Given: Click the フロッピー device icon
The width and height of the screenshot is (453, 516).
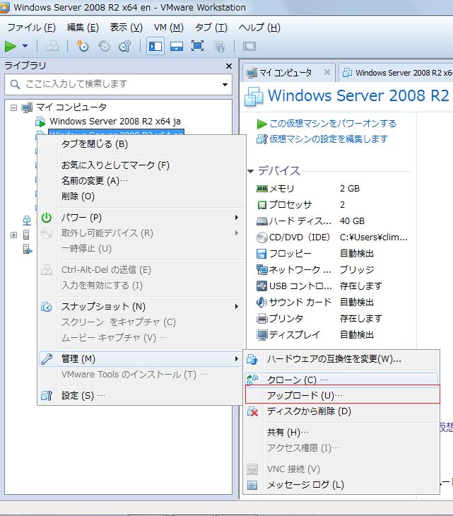Looking at the screenshot, I should [x=262, y=254].
